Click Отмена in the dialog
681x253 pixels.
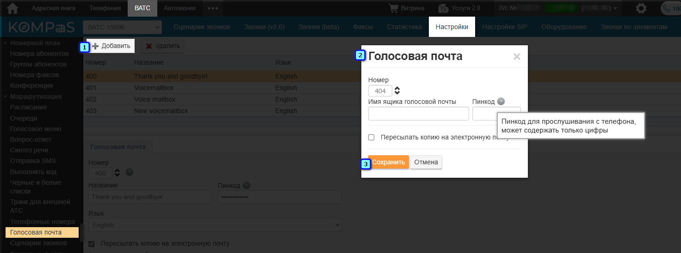(x=426, y=162)
